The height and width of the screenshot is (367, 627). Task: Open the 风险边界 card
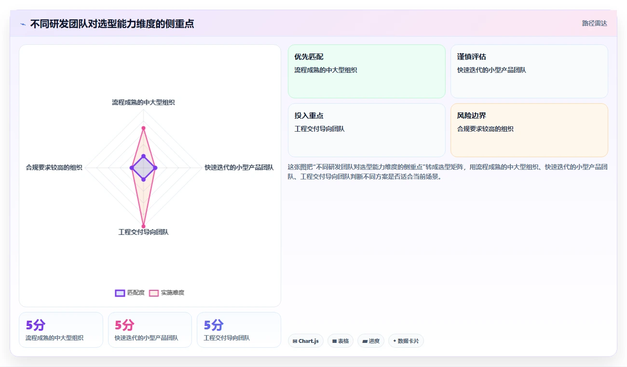[529, 130]
